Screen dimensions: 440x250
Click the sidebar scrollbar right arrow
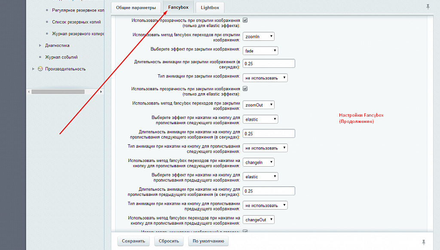(x=101, y=92)
